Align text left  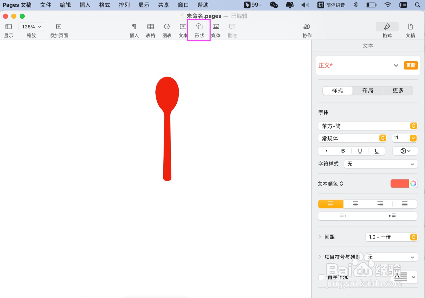[331, 204]
